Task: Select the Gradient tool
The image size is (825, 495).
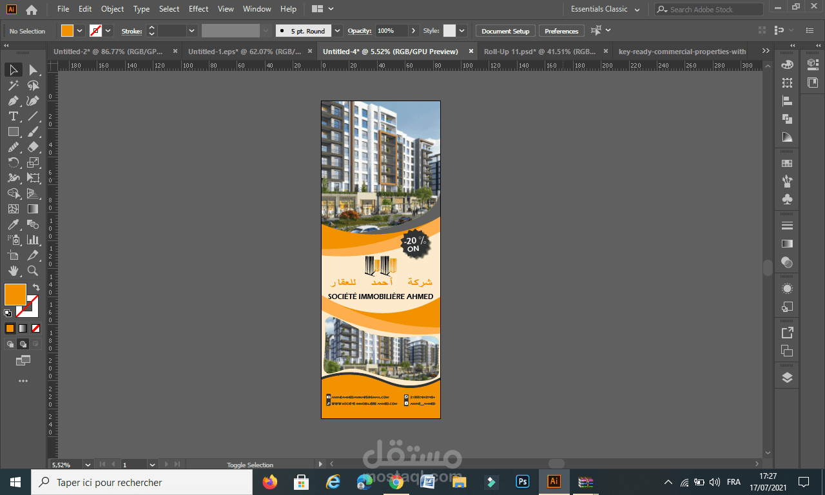Action: (x=34, y=209)
